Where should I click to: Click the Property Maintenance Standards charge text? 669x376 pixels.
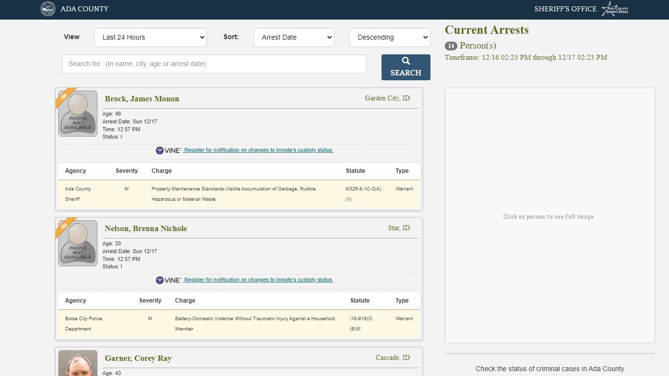pyautogui.click(x=234, y=194)
